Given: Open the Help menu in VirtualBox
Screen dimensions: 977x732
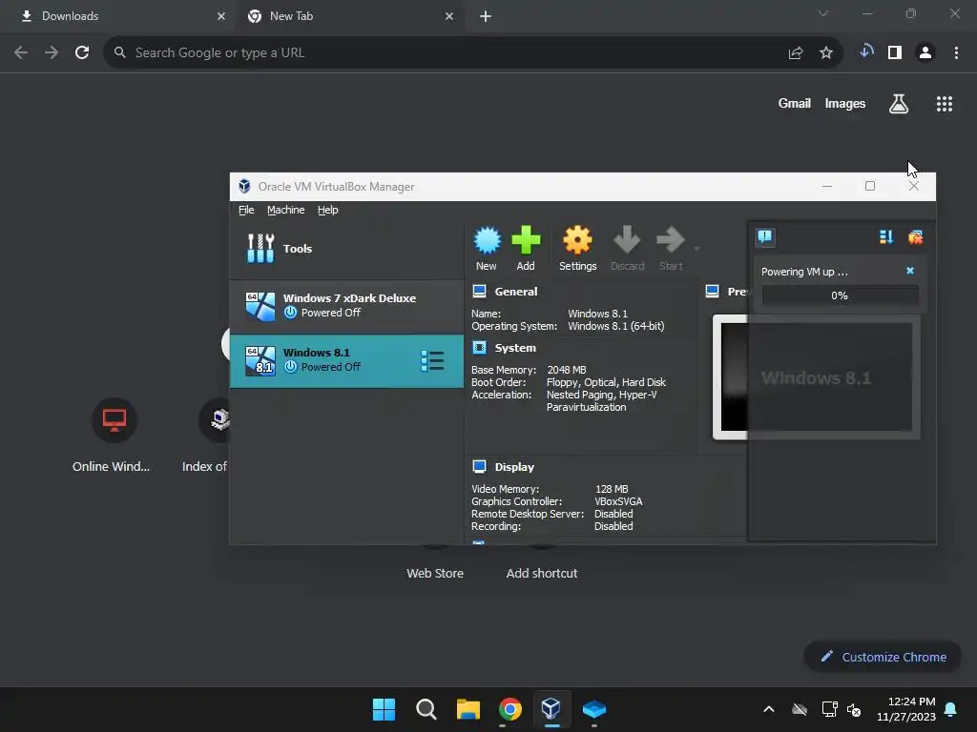Looking at the screenshot, I should [328, 210].
